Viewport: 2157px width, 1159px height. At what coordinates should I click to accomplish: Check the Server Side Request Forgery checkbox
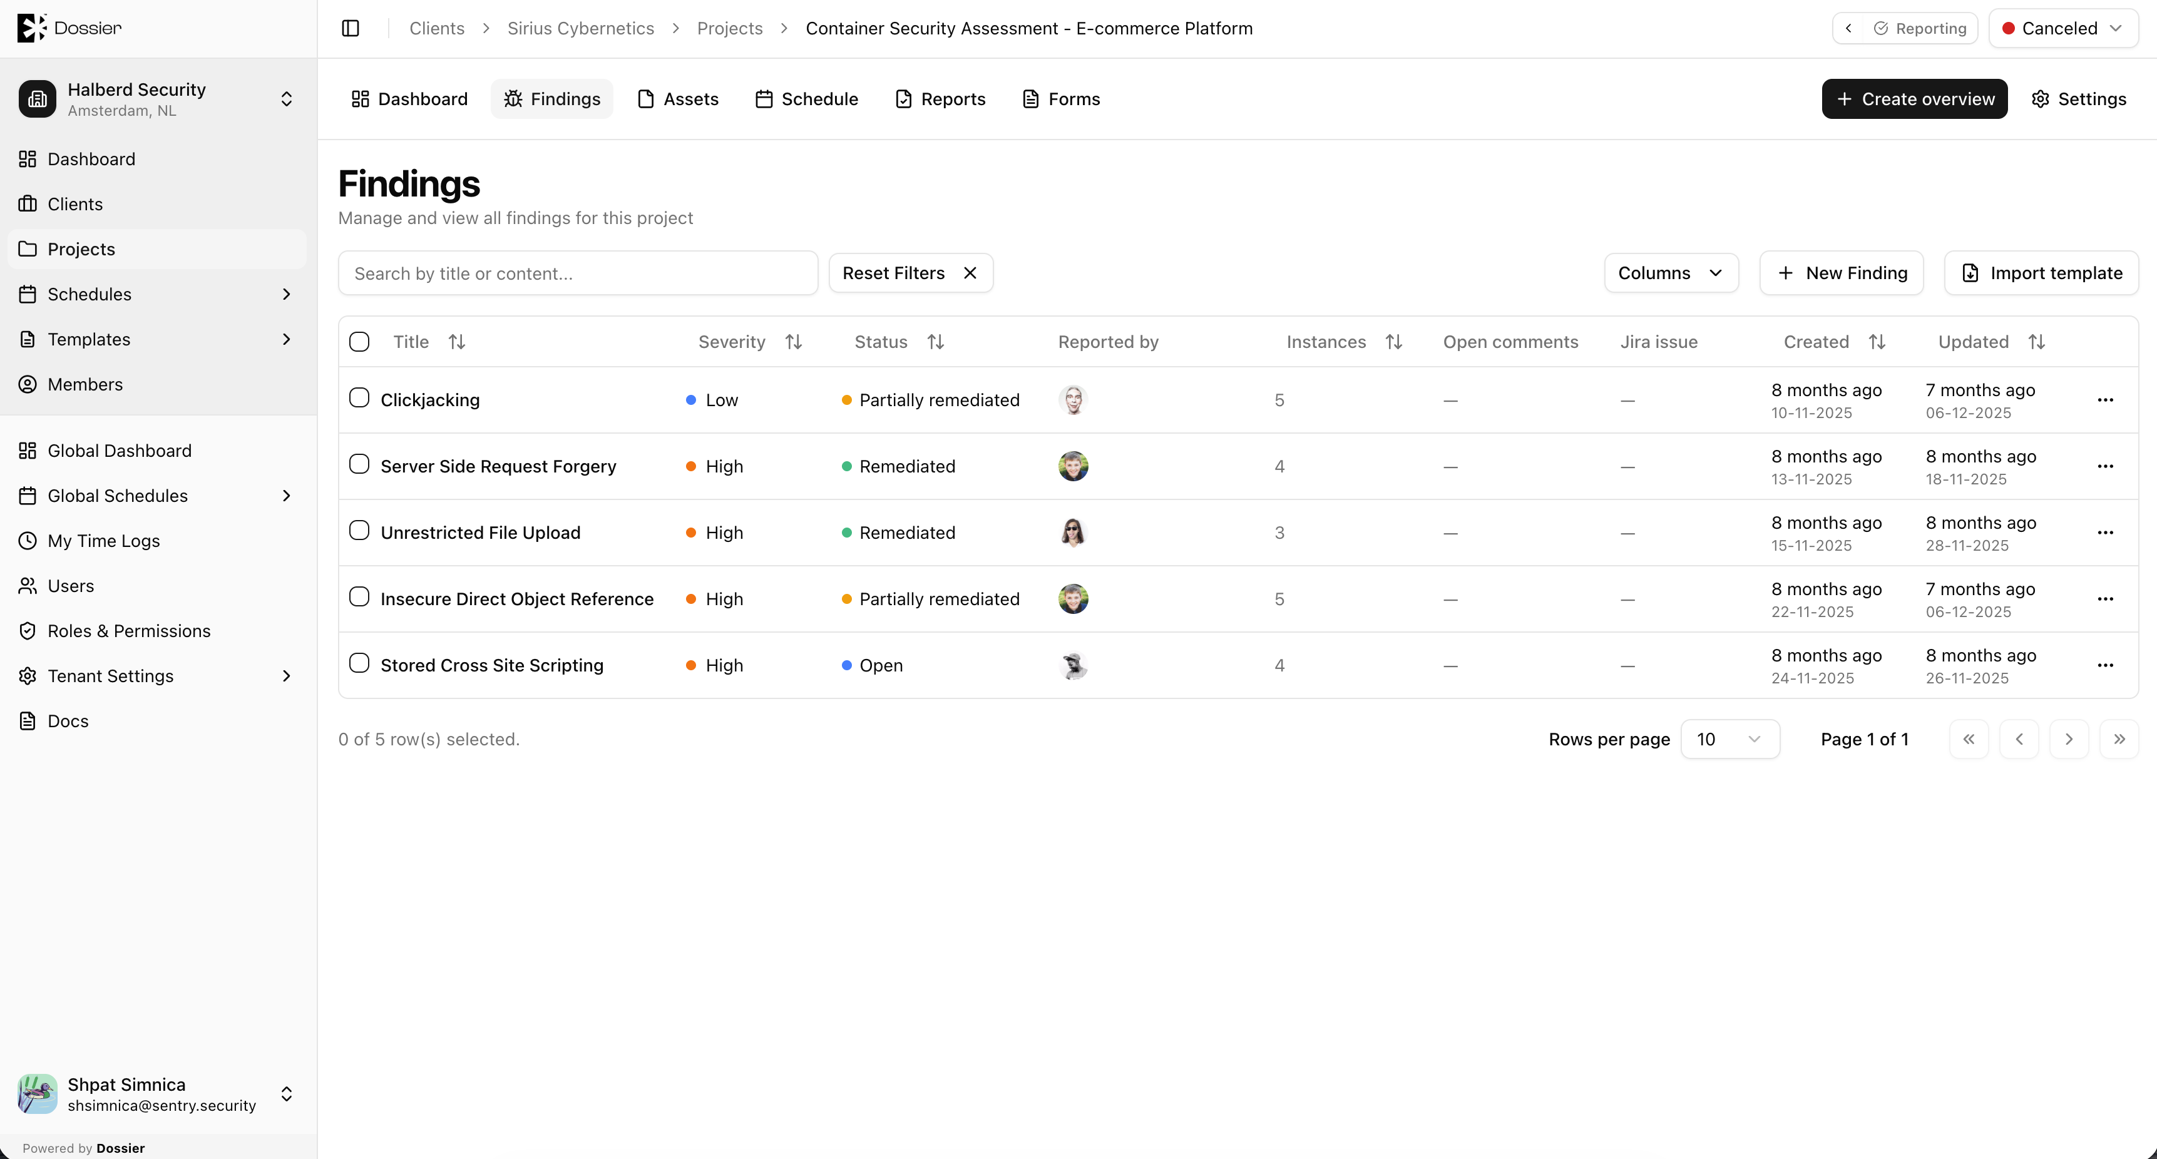[359, 464]
